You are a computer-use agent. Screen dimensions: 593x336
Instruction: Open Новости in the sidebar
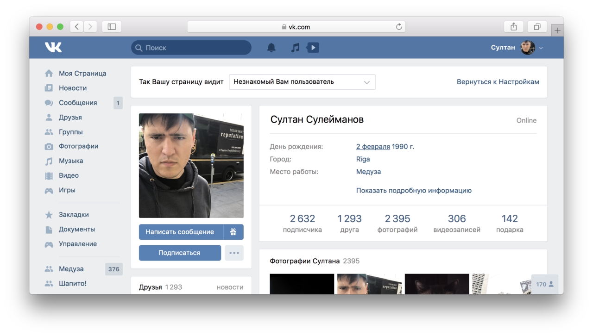tap(73, 88)
